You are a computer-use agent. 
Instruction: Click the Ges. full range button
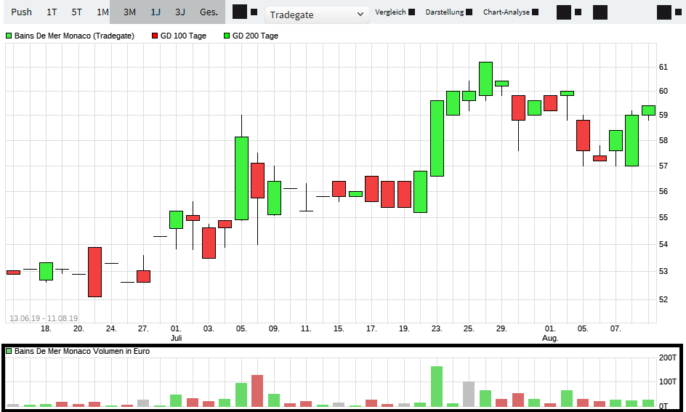coord(209,12)
